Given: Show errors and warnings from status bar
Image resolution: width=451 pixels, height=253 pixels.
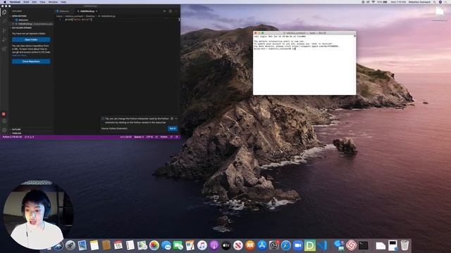Looking at the screenshot, I should [30, 137].
